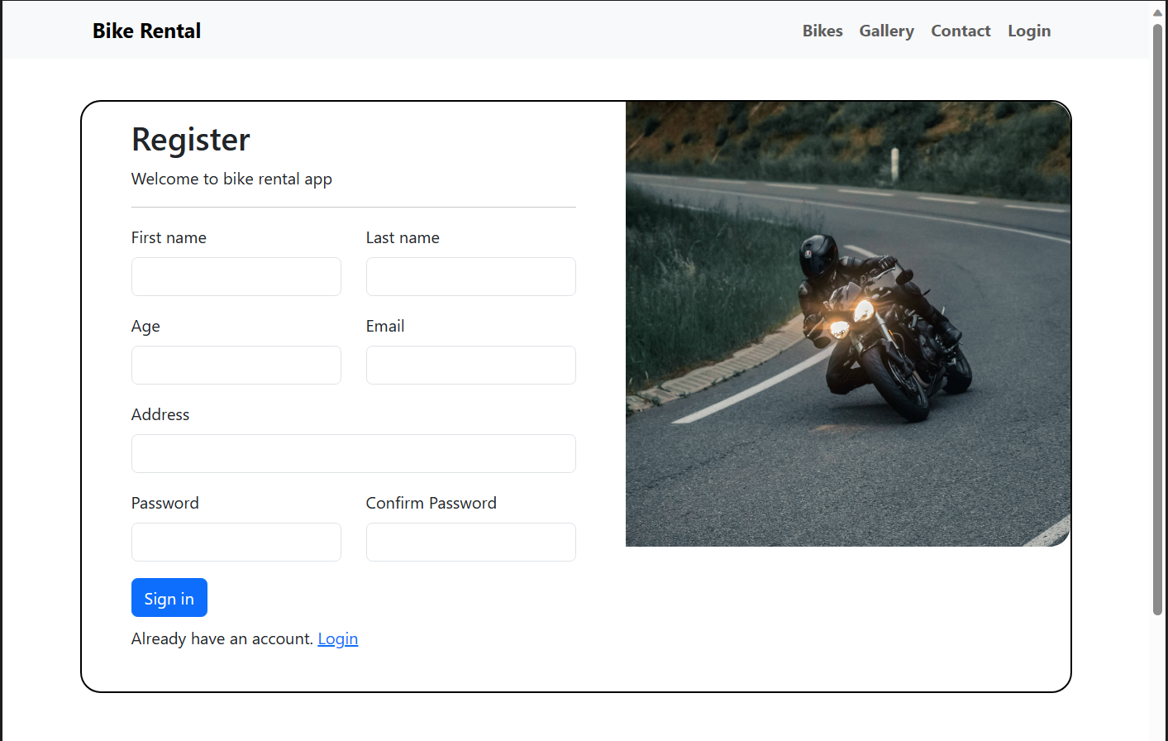Viewport: 1168px width, 741px height.
Task: Click the Register heading
Action: tap(190, 139)
